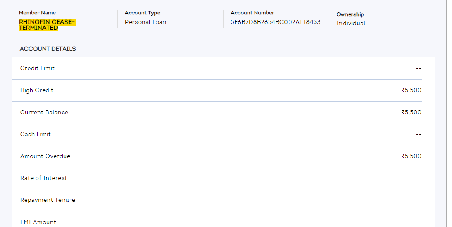Click the High Credit row label
Screen dimensions: 452x227
[37, 90]
